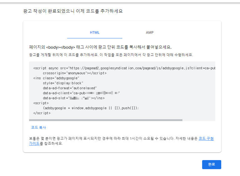
Task: Click the heading 광고 작성이 완료되었으니 이제 코드를 추가하세요
Action: [73, 11]
